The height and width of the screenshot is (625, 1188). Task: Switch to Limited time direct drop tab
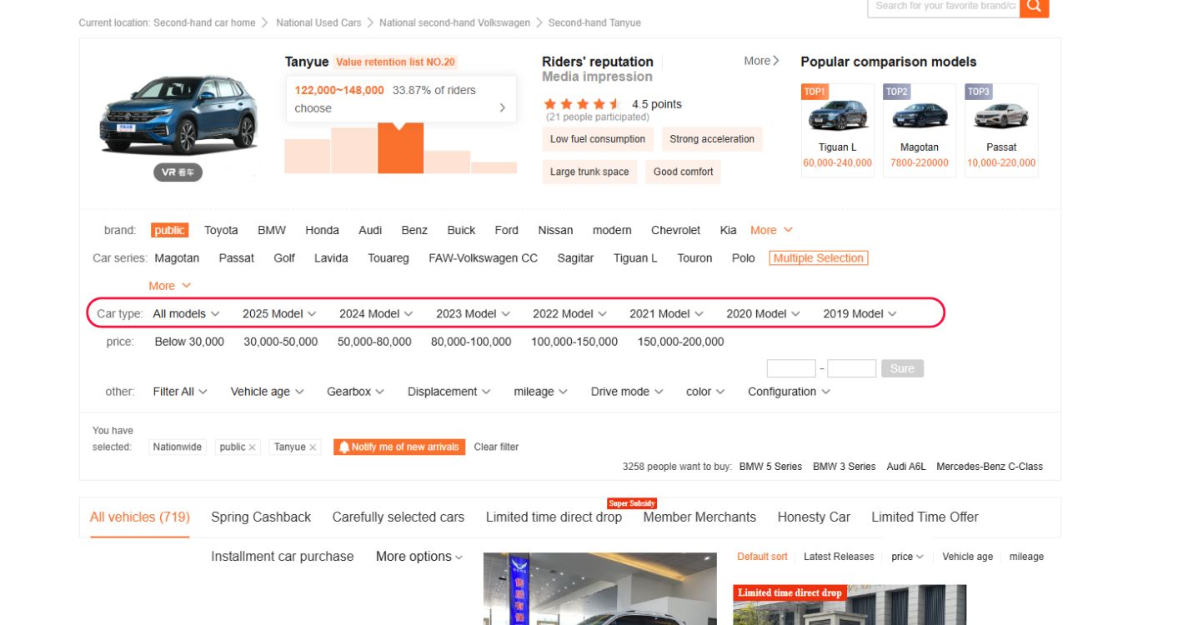pyautogui.click(x=554, y=517)
